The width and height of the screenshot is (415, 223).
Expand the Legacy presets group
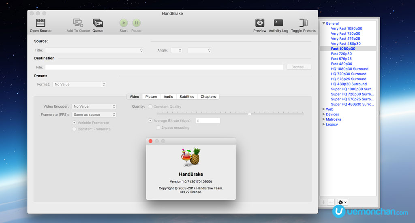coord(323,124)
